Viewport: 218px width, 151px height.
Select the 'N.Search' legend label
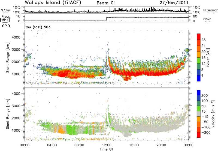210,10
